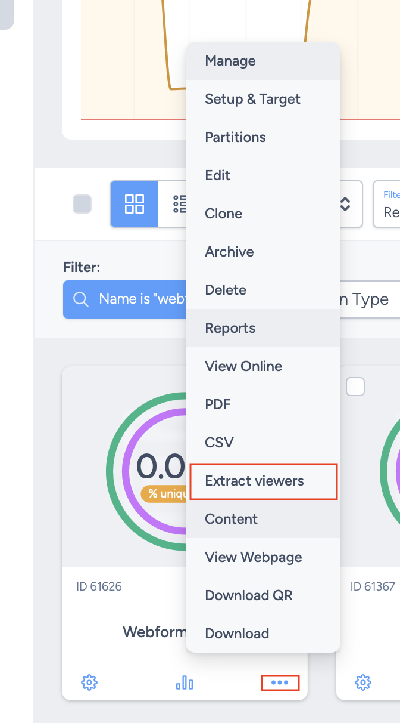Toggle the select-all checkbox in toolbar
This screenshot has height=723, width=400.
82,204
